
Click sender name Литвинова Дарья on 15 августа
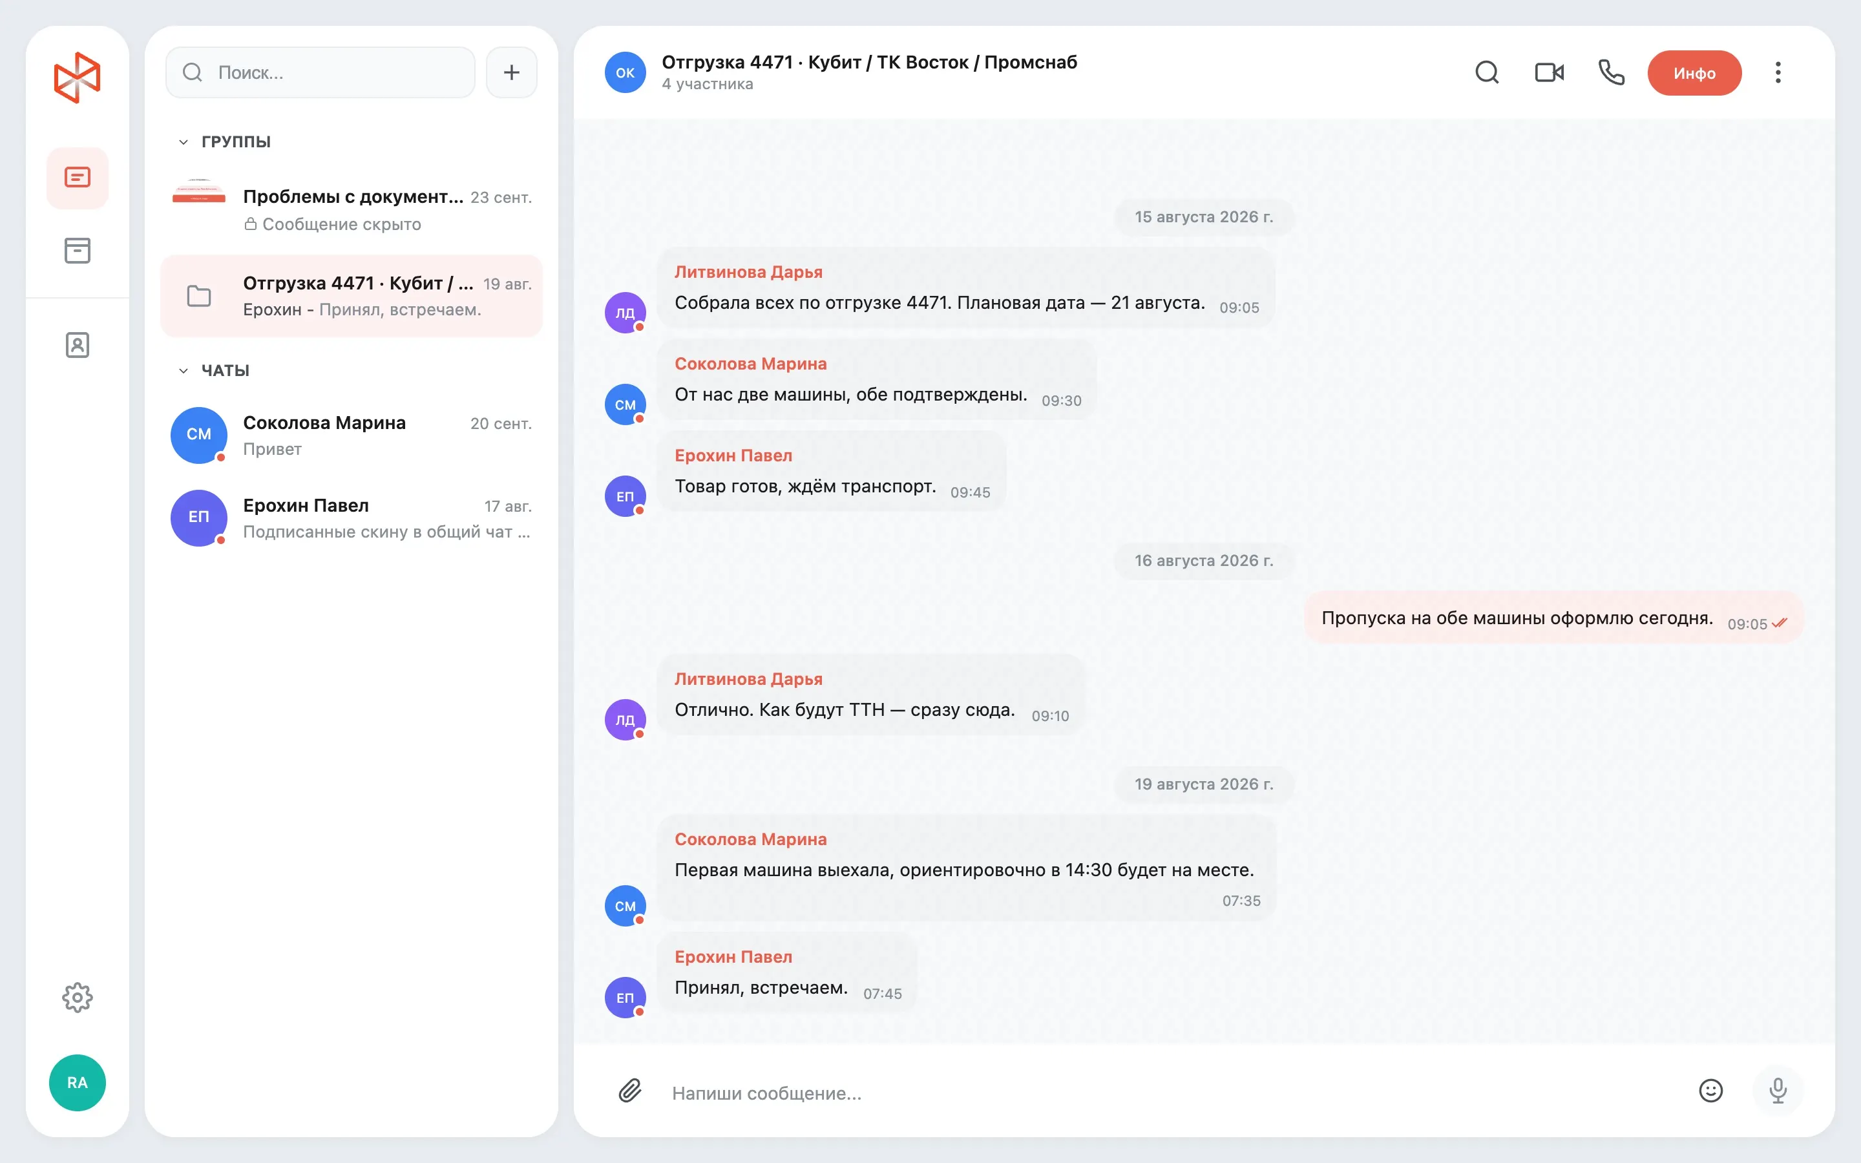click(748, 271)
